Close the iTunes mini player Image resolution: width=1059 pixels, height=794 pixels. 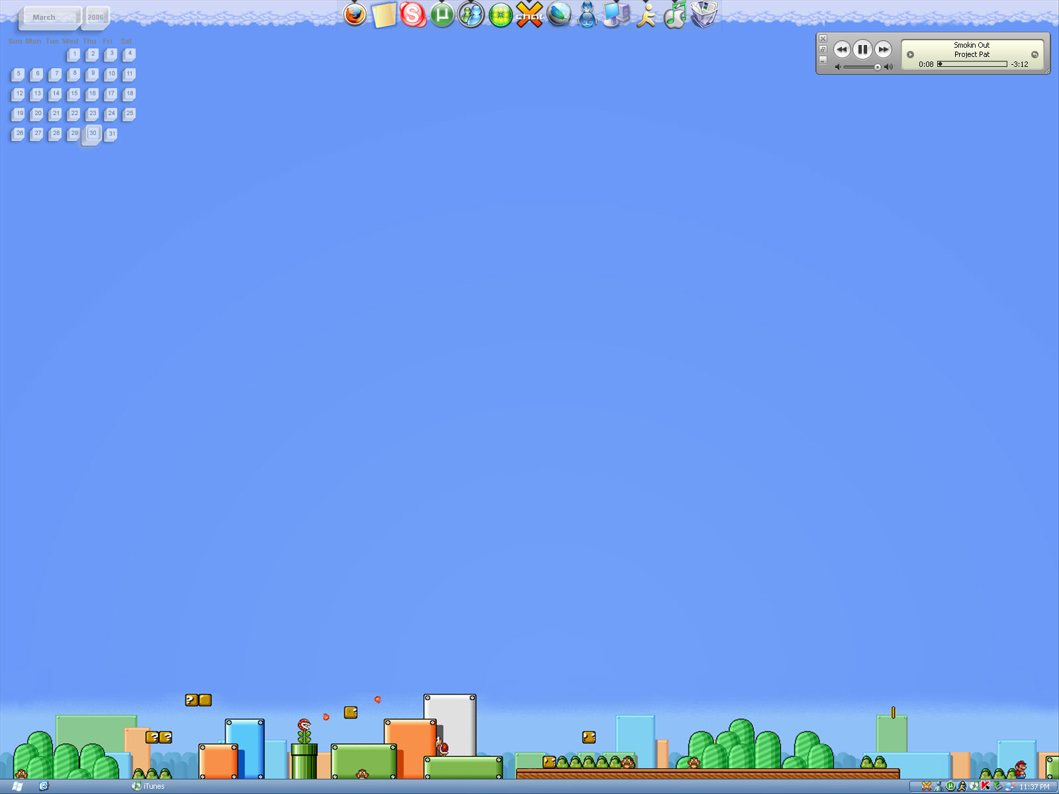coord(823,39)
